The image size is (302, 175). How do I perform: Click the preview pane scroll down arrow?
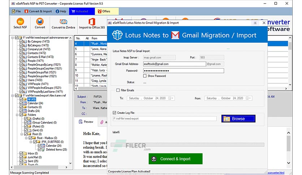[x=289, y=163]
